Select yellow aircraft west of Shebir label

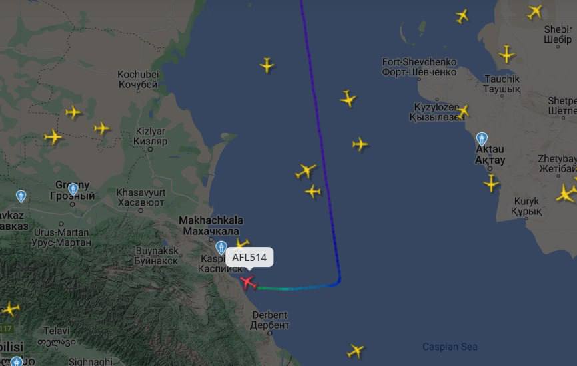pos(534,12)
